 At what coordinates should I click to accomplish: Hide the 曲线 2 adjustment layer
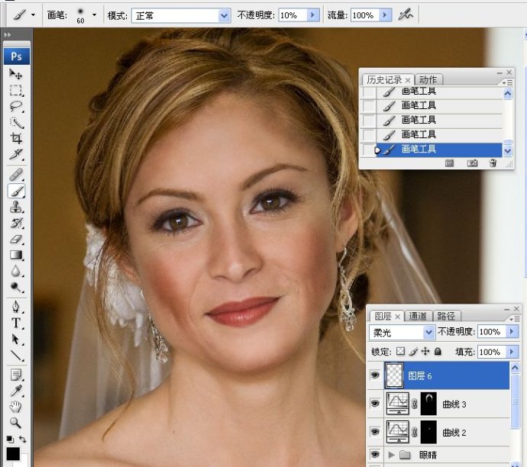pos(375,432)
